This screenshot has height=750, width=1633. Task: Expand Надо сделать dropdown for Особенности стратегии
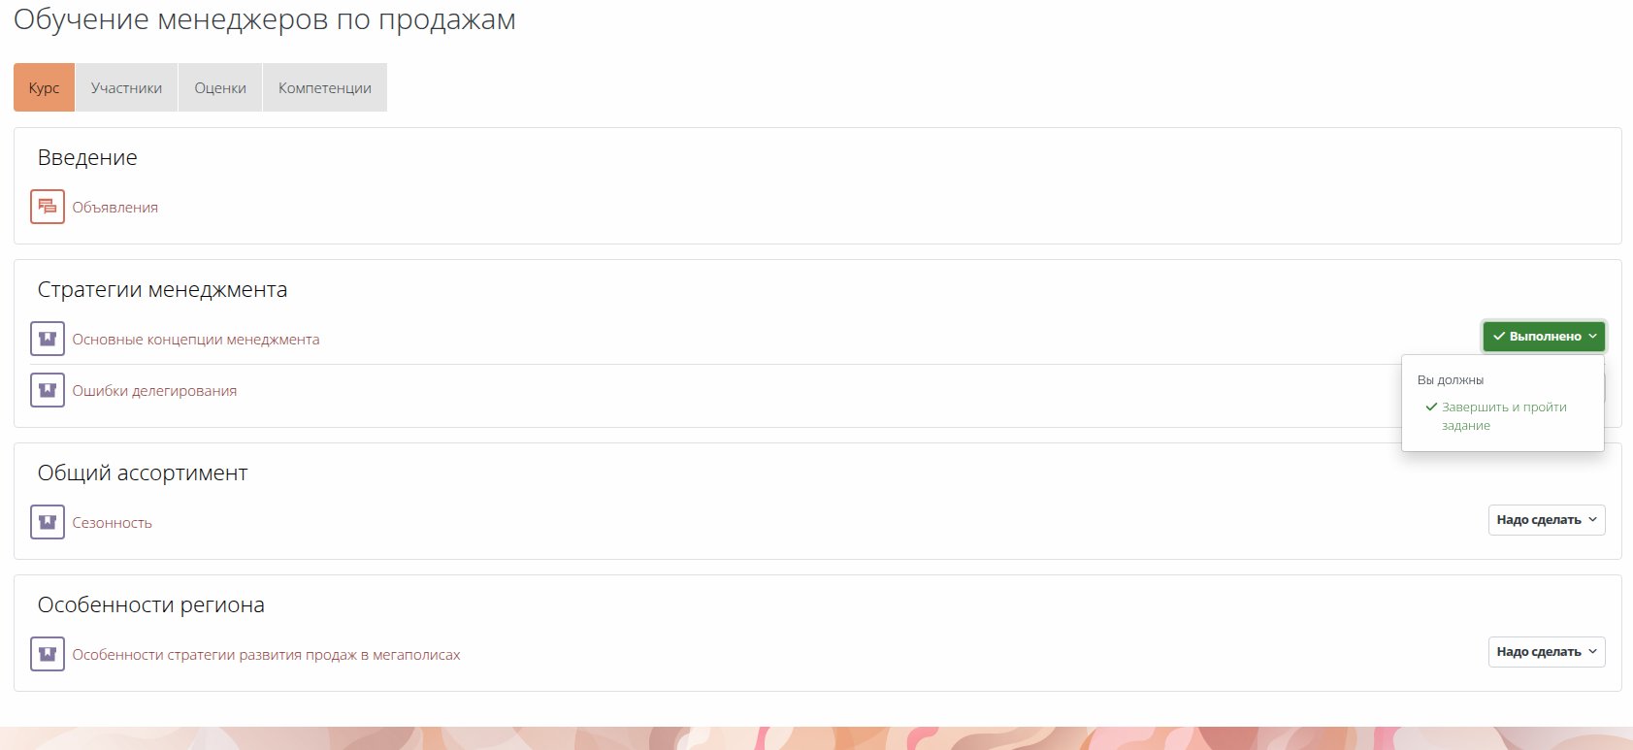(1547, 652)
